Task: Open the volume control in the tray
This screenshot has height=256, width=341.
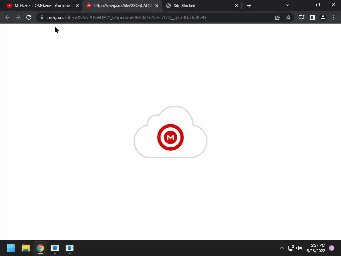Action: click(x=299, y=248)
